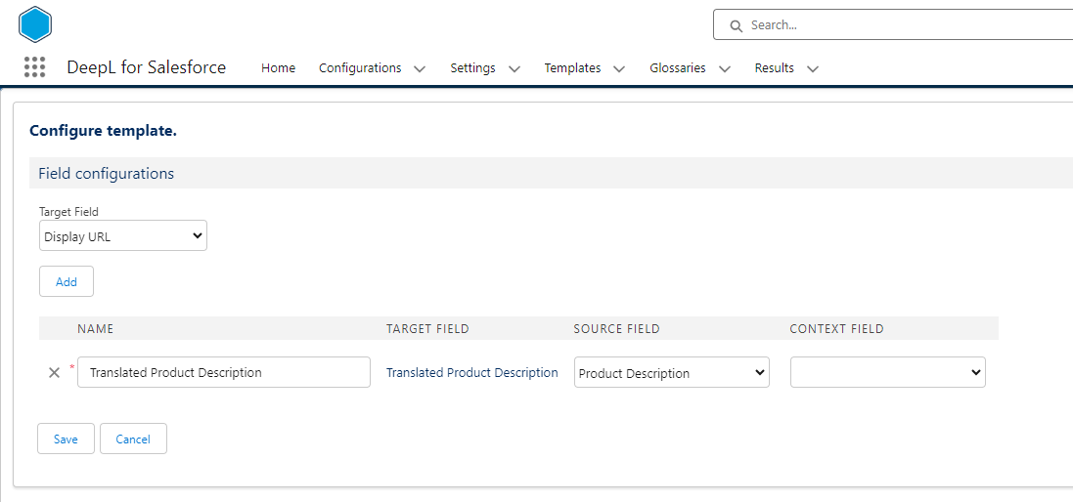1073x502 pixels.
Task: Open the Glossaries tab
Action: [677, 68]
